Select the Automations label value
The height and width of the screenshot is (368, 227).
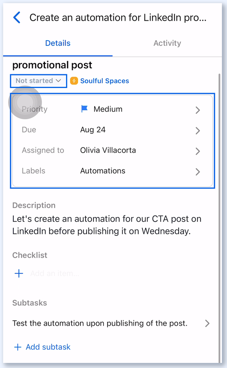[x=103, y=171]
